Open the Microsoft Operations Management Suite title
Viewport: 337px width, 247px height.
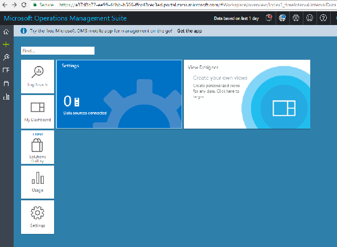pyautogui.click(x=65, y=18)
